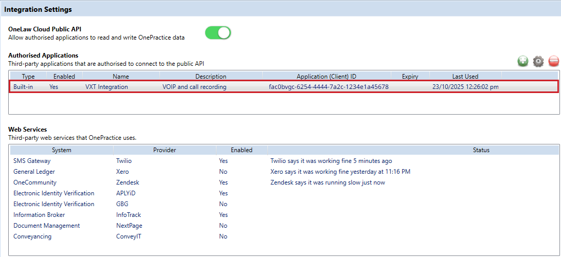Click the Description column header

point(211,77)
